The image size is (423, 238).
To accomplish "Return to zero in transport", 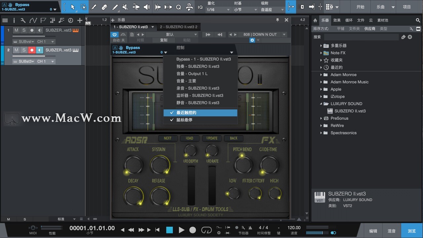I will pos(157,230).
